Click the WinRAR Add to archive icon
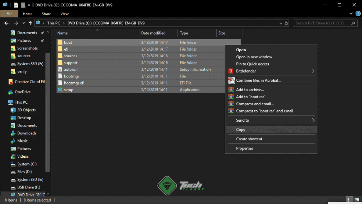Image resolution: width=362 pixels, height=204 pixels. [232, 89]
